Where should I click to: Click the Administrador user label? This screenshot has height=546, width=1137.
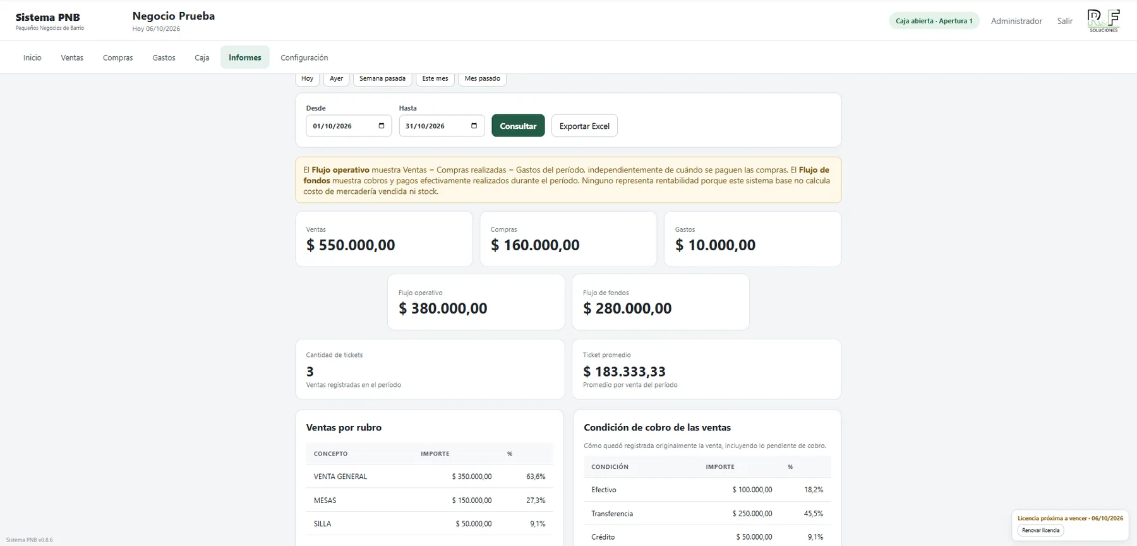tap(1016, 21)
